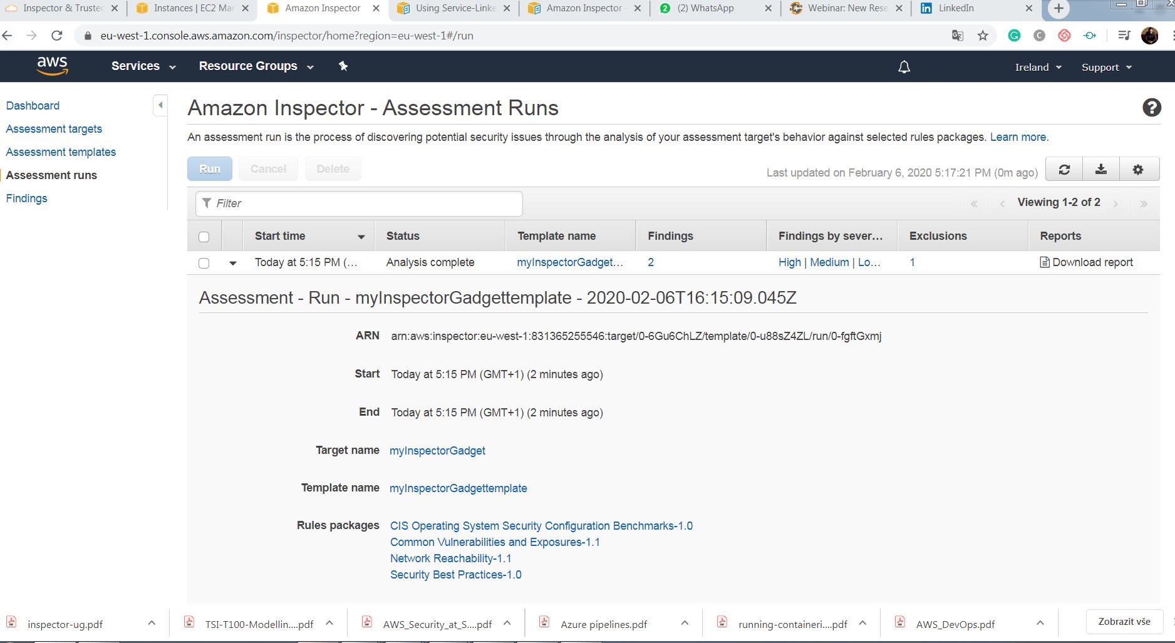Open the Ireland region selector

click(x=1038, y=67)
